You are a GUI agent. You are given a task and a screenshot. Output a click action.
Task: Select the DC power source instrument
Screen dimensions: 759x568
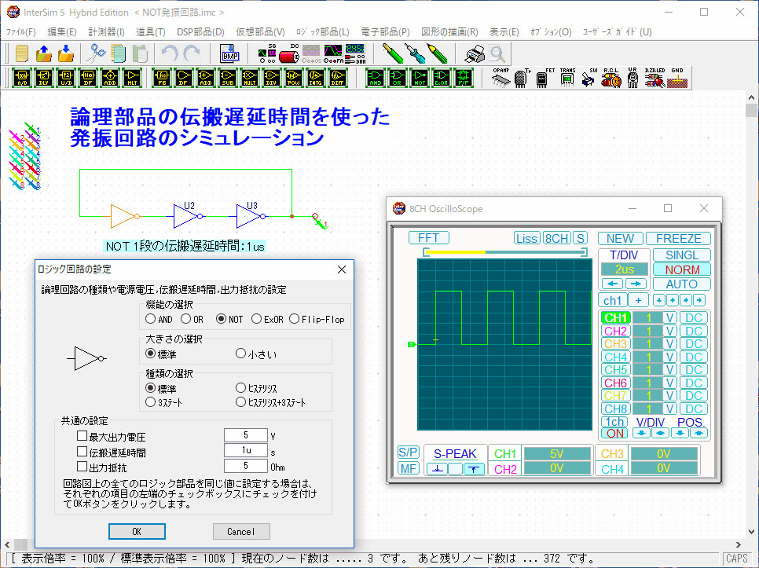point(289,53)
